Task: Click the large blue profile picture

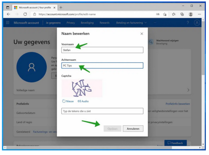Action: tap(32, 67)
